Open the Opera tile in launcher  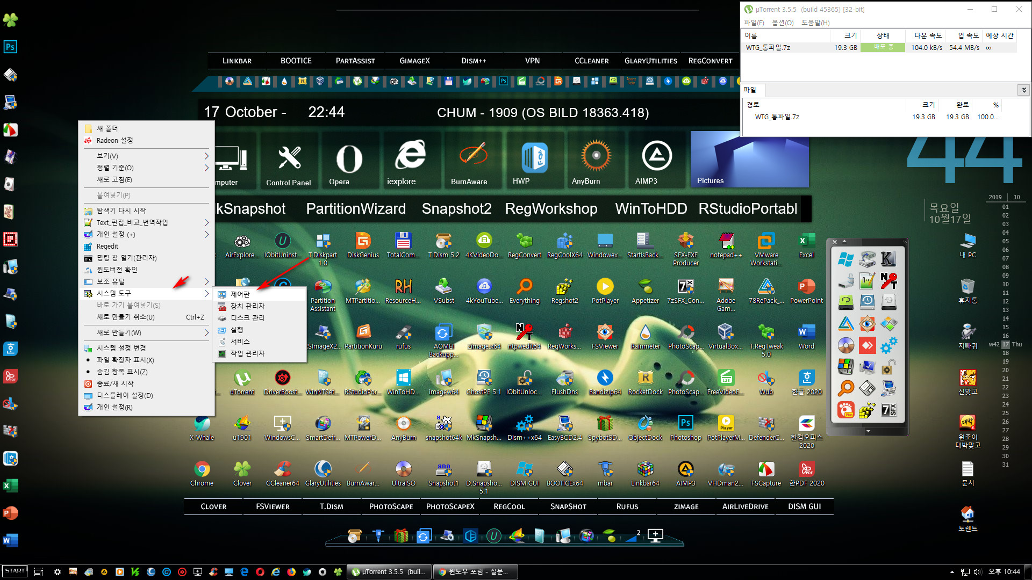tap(349, 161)
